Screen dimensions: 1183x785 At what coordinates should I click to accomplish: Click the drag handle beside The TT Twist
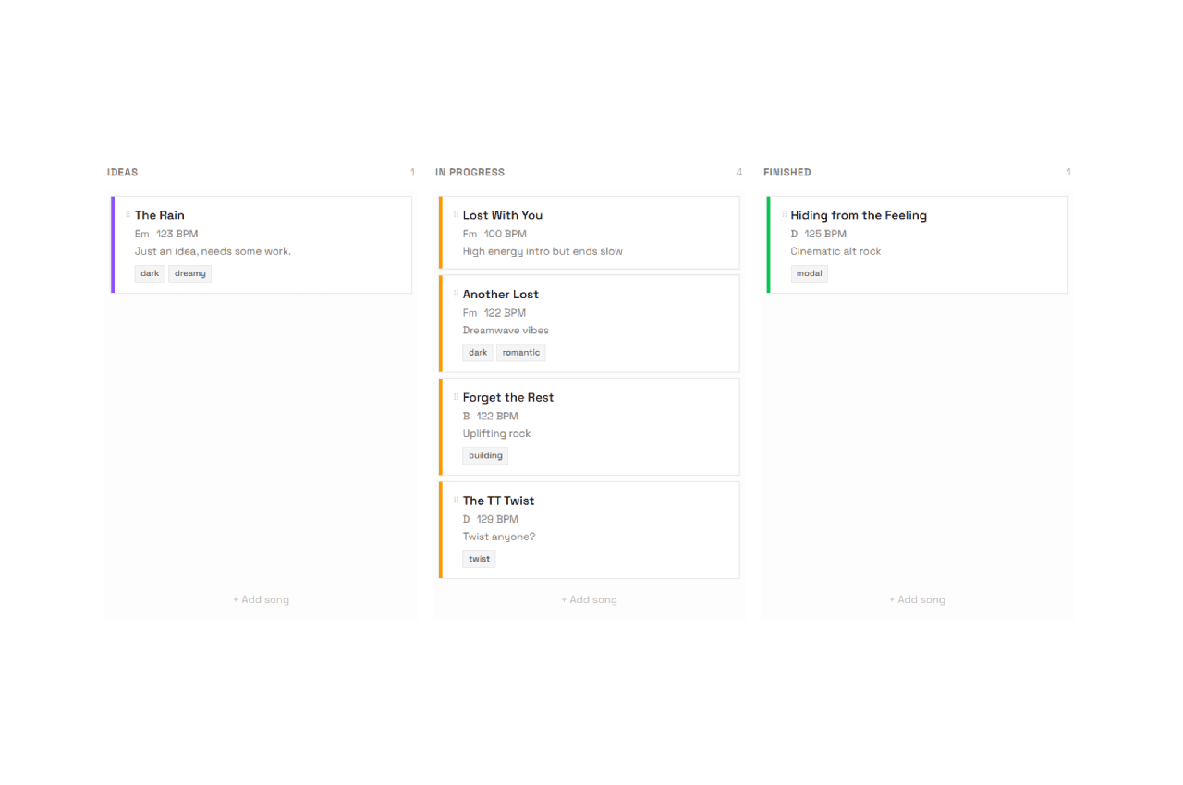point(456,501)
